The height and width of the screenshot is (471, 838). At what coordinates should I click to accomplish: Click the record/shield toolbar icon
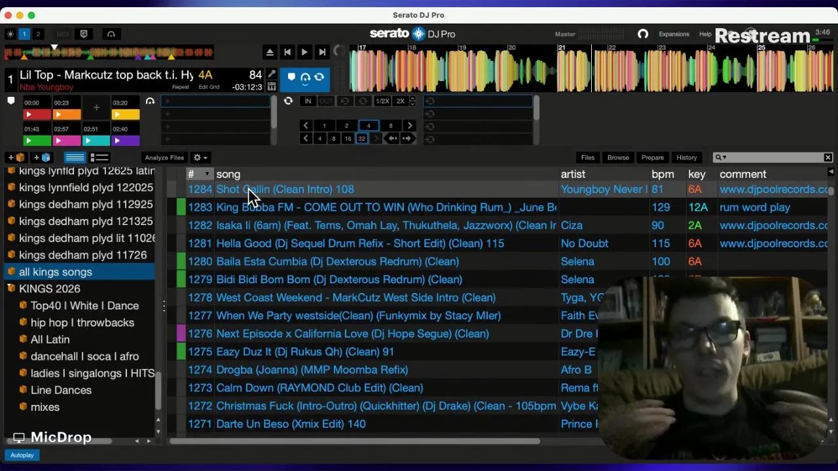click(x=84, y=34)
